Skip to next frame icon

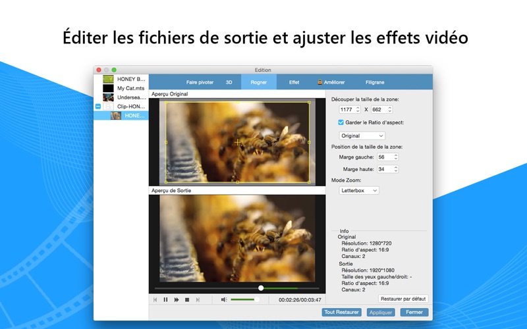198,300
